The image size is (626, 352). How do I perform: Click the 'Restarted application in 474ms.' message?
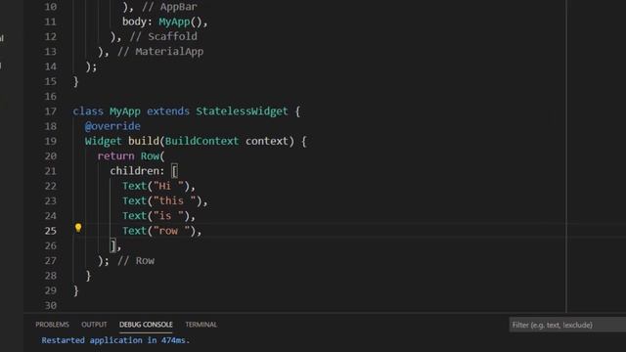pyautogui.click(x=115, y=340)
